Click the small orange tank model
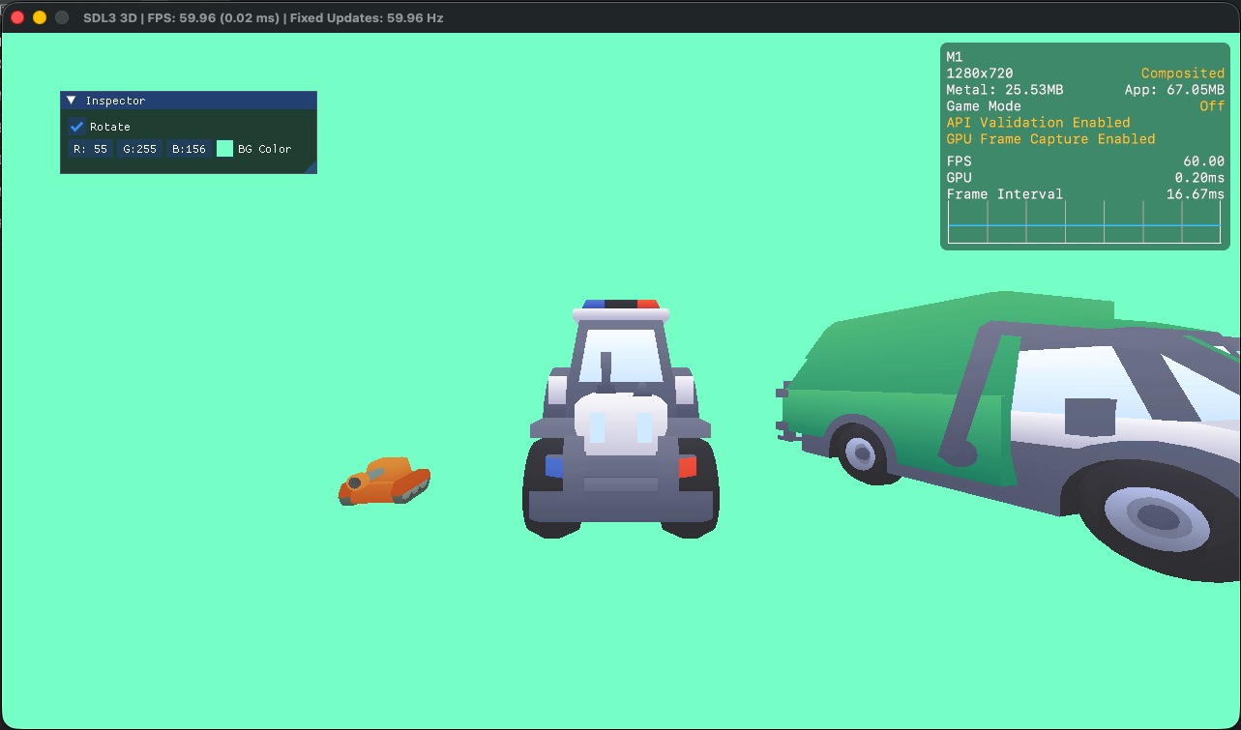This screenshot has width=1241, height=730. [385, 482]
